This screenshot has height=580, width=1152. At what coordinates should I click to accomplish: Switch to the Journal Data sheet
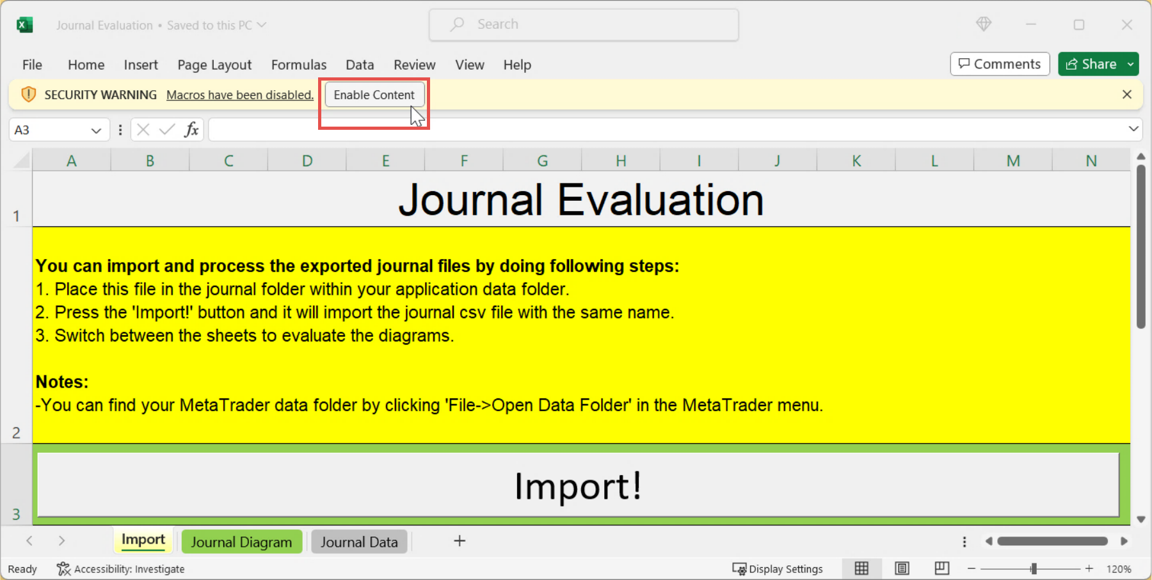click(x=359, y=542)
